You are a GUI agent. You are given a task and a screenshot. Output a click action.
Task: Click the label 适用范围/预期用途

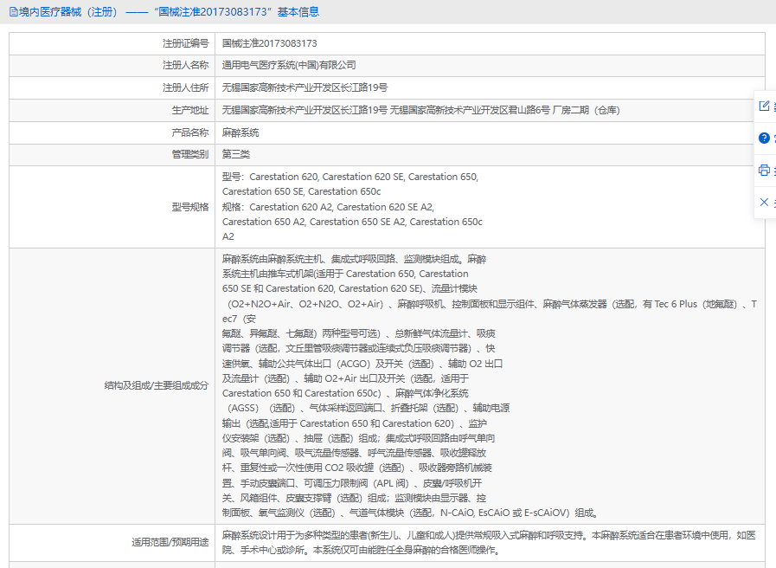170,542
